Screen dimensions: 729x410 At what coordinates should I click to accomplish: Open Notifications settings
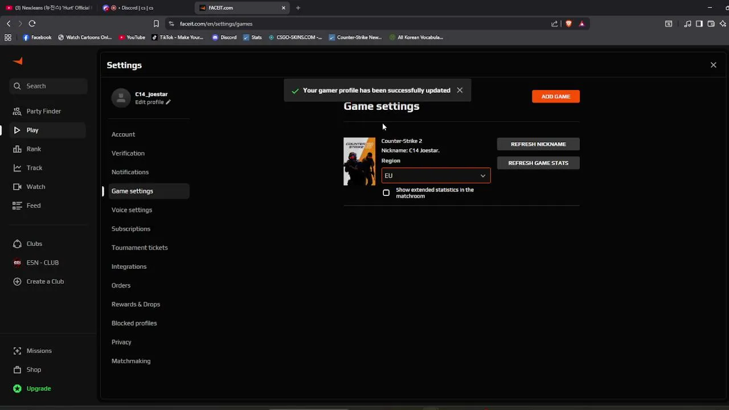tap(130, 172)
